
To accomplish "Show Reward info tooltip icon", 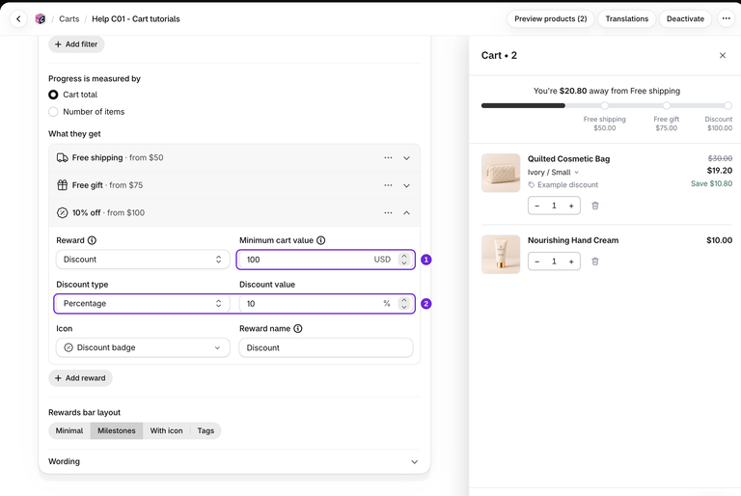I will tap(93, 240).
